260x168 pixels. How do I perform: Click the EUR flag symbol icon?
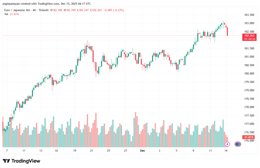pos(237,144)
